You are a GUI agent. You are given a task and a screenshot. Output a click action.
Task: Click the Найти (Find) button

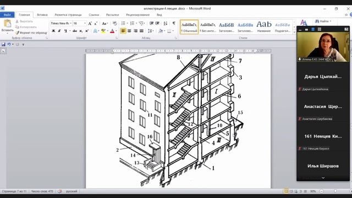click(x=322, y=21)
